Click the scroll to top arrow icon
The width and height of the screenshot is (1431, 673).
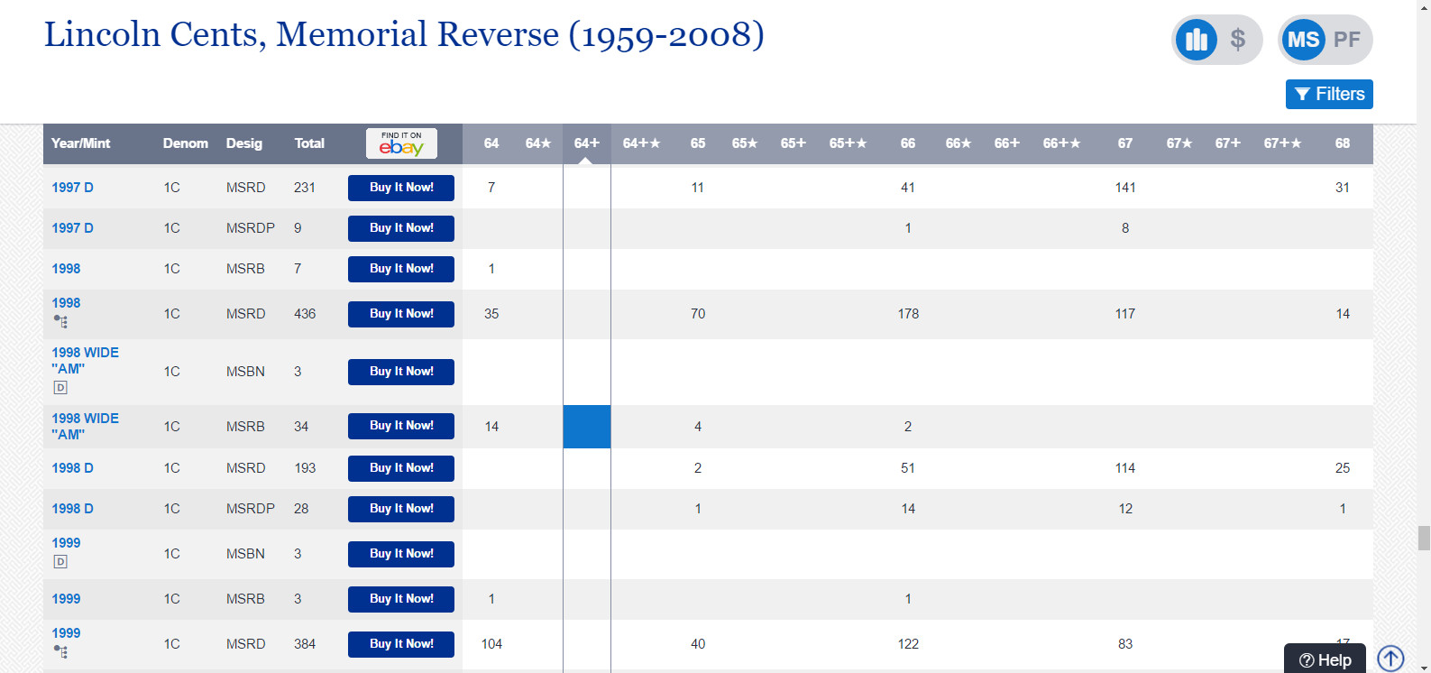(x=1390, y=659)
